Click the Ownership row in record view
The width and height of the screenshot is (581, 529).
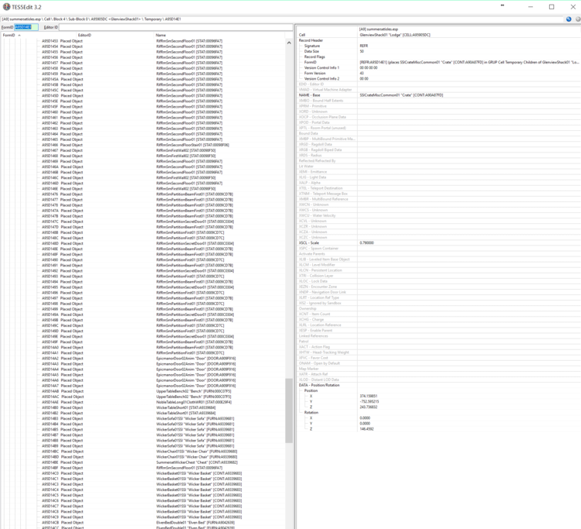(x=438, y=308)
